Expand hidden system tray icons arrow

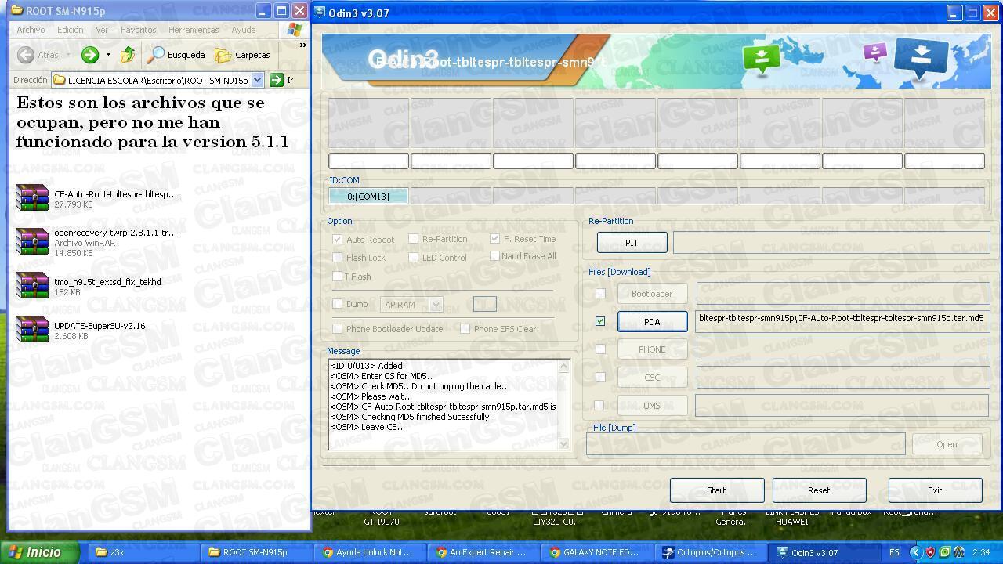914,552
